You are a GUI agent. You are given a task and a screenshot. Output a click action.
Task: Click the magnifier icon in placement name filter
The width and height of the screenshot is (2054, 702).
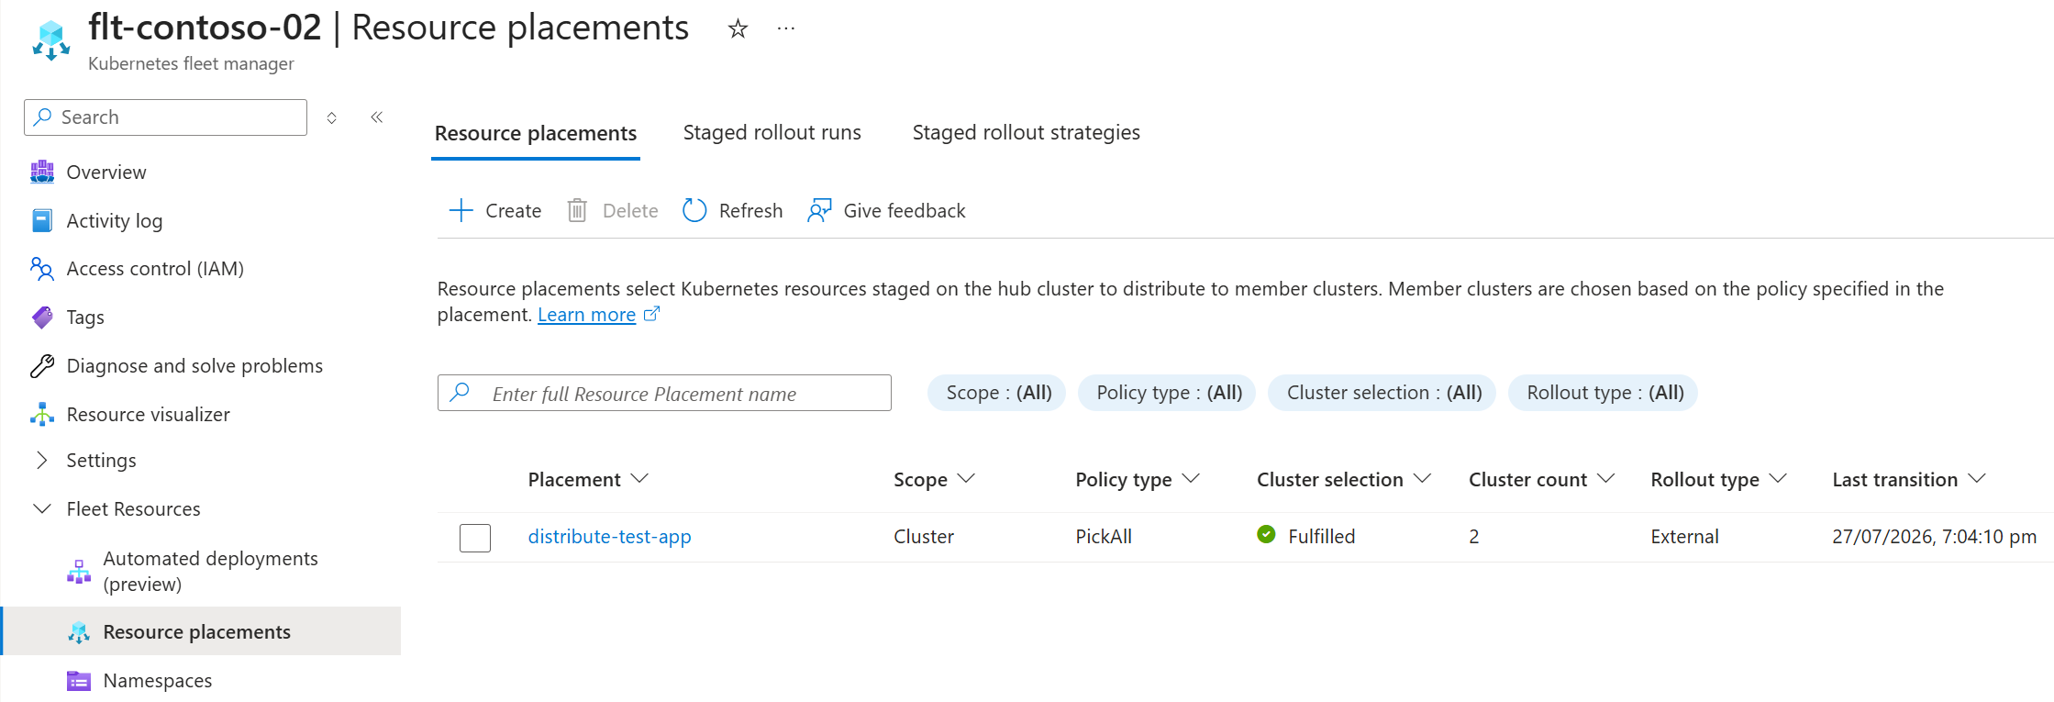461,393
